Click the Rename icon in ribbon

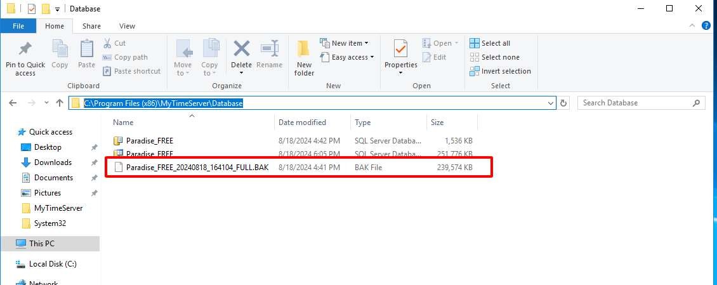pos(270,50)
